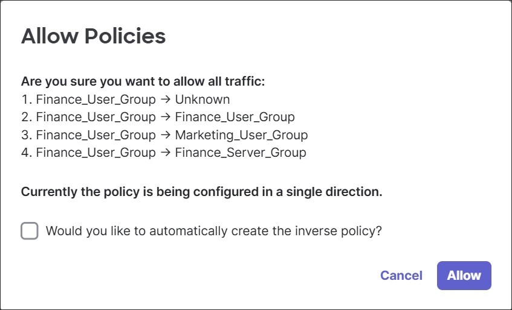
Task: Click the arrow icon in policy row 2
Action: 166,117
